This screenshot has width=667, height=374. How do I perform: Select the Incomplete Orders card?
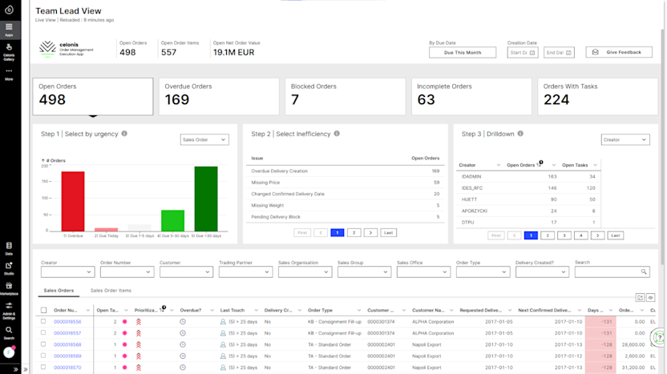471,96
